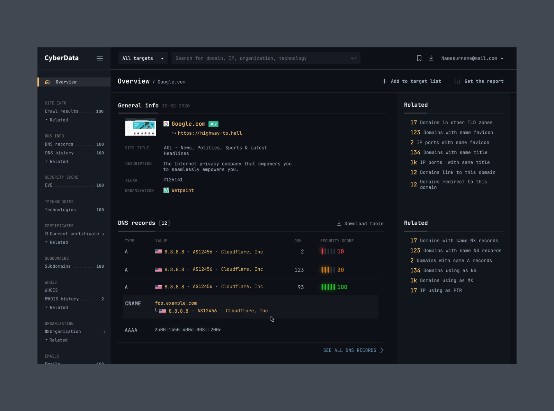The height and width of the screenshot is (411, 554).
Task: Click the Wetpaint organization badge icon
Action: point(166,190)
